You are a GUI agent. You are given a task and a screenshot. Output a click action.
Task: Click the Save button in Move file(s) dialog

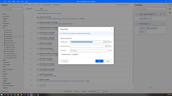coord(99,61)
